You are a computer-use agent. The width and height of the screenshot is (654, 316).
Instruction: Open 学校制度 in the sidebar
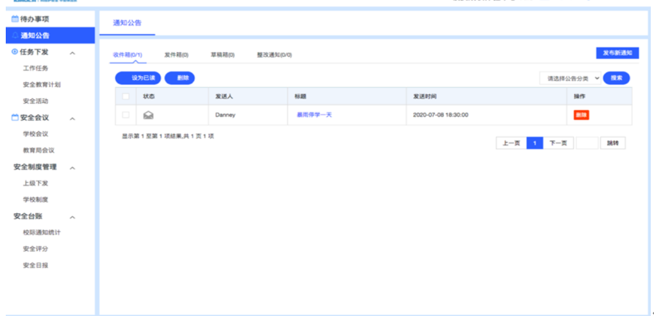(35, 200)
